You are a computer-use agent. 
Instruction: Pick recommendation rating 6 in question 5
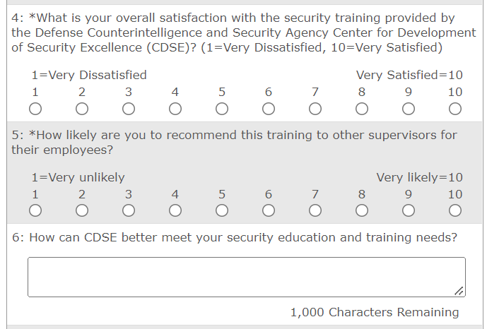click(x=269, y=210)
